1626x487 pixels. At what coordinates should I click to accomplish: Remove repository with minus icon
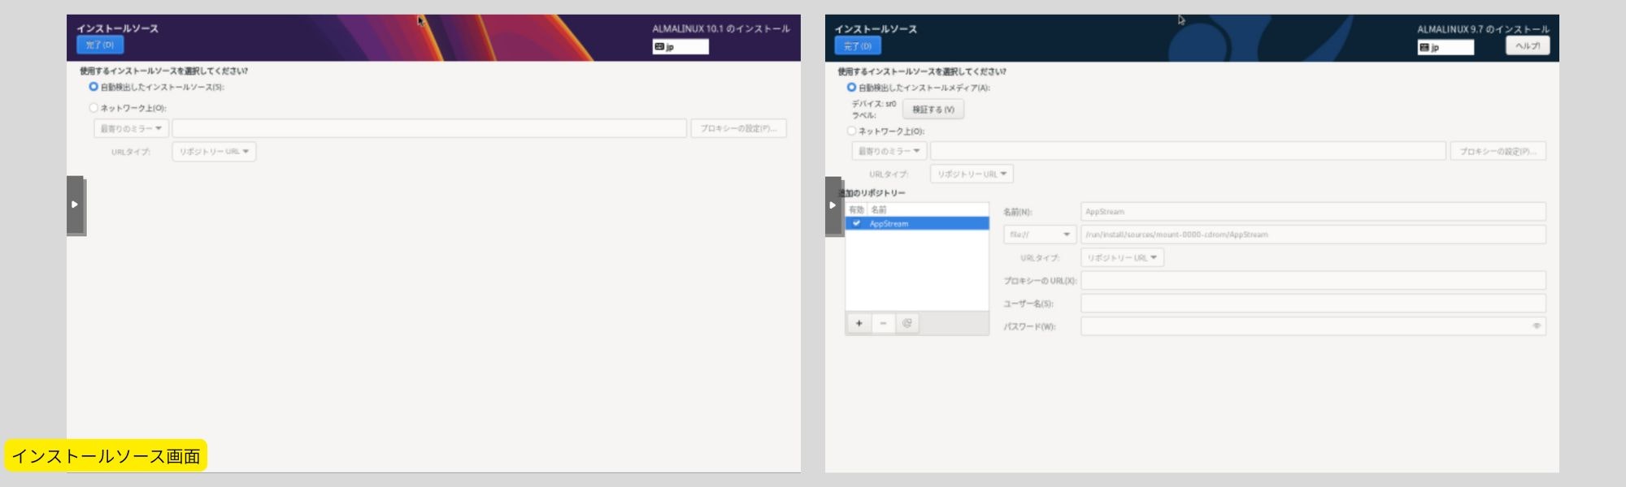883,323
